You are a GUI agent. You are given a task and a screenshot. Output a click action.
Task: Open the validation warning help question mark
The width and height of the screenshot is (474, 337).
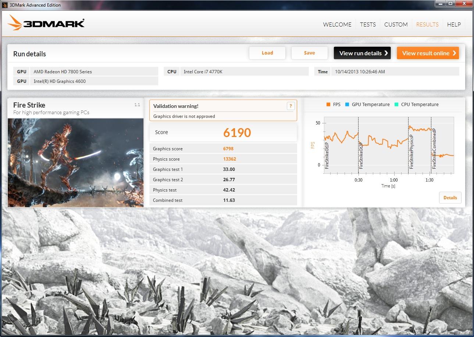pos(291,106)
